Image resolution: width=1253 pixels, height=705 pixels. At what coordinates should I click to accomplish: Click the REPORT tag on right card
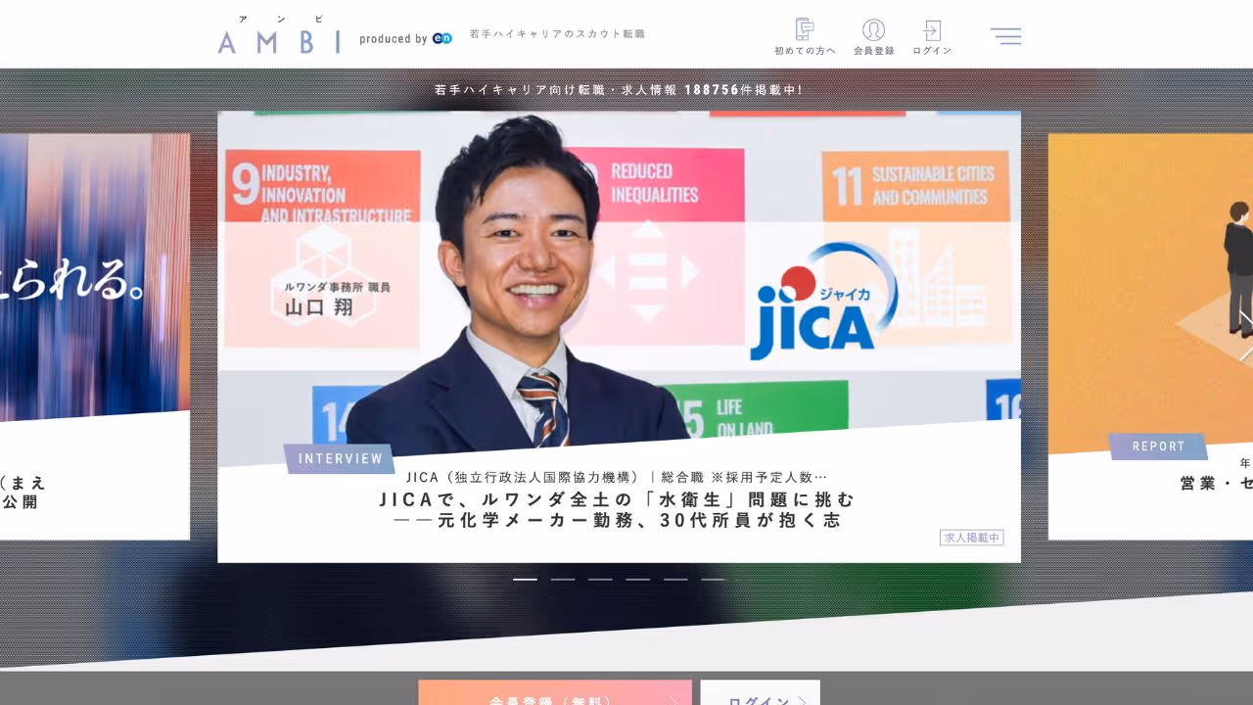tap(1158, 446)
